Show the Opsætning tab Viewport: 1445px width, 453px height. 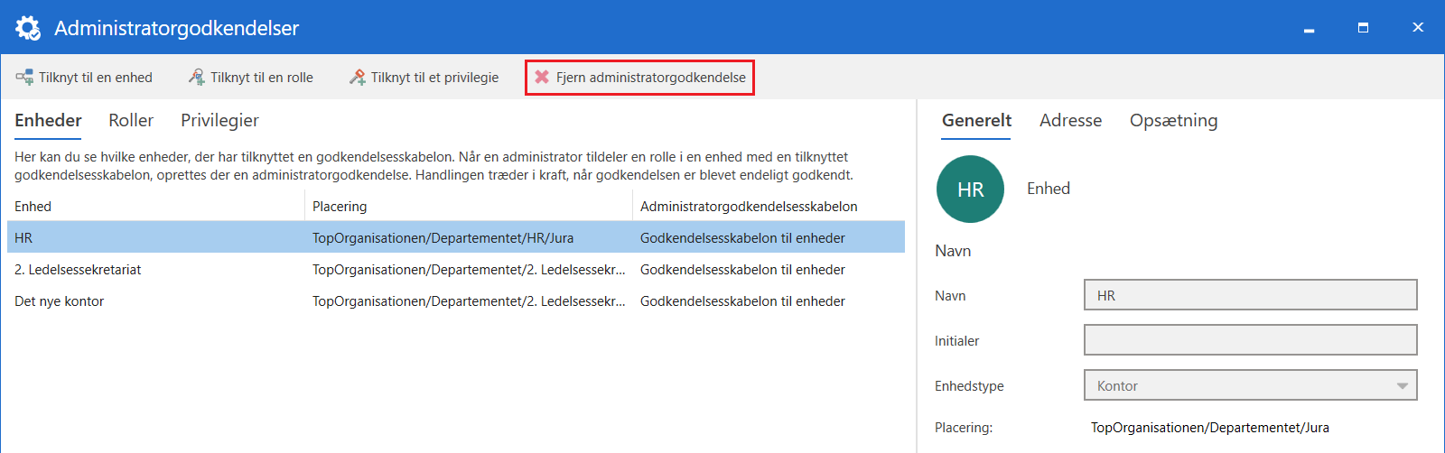[1173, 121]
